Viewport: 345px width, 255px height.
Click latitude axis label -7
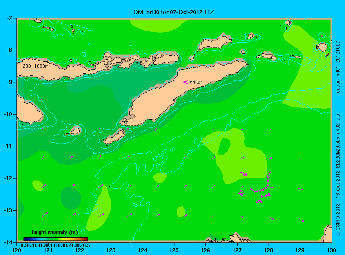[x=9, y=18]
